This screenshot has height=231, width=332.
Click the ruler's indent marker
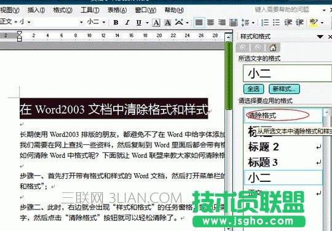pyautogui.click(x=19, y=36)
